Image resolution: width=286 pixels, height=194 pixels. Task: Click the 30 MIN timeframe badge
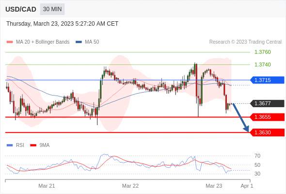point(52,9)
